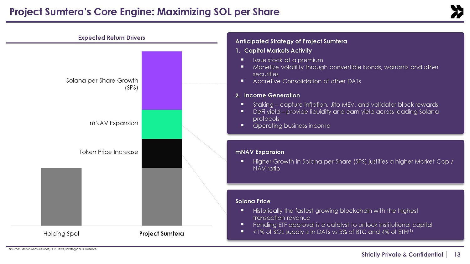This screenshot has height=264, width=470.
Task: Click the company logo in top-right corner
Action: point(457,12)
